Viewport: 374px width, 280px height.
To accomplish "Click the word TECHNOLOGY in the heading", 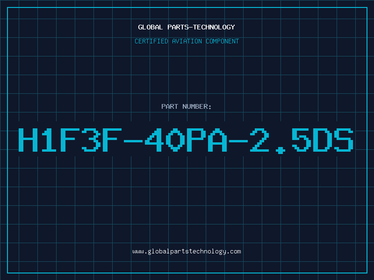I will (x=214, y=27).
